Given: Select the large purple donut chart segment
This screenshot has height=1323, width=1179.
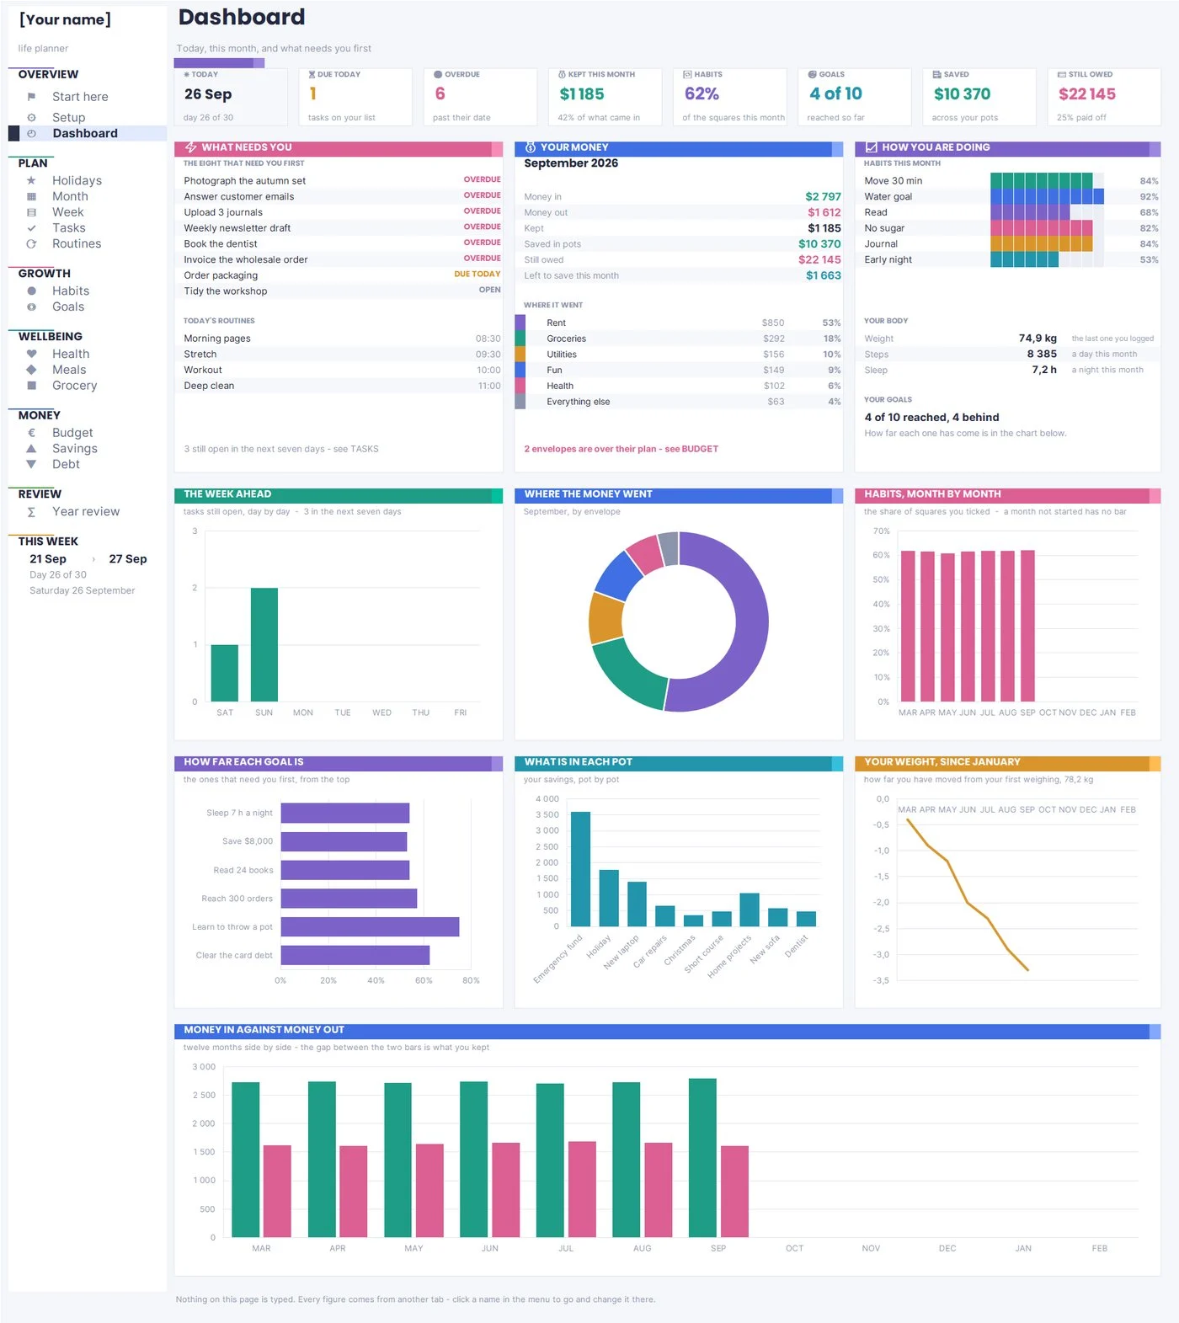Looking at the screenshot, I should (x=752, y=623).
